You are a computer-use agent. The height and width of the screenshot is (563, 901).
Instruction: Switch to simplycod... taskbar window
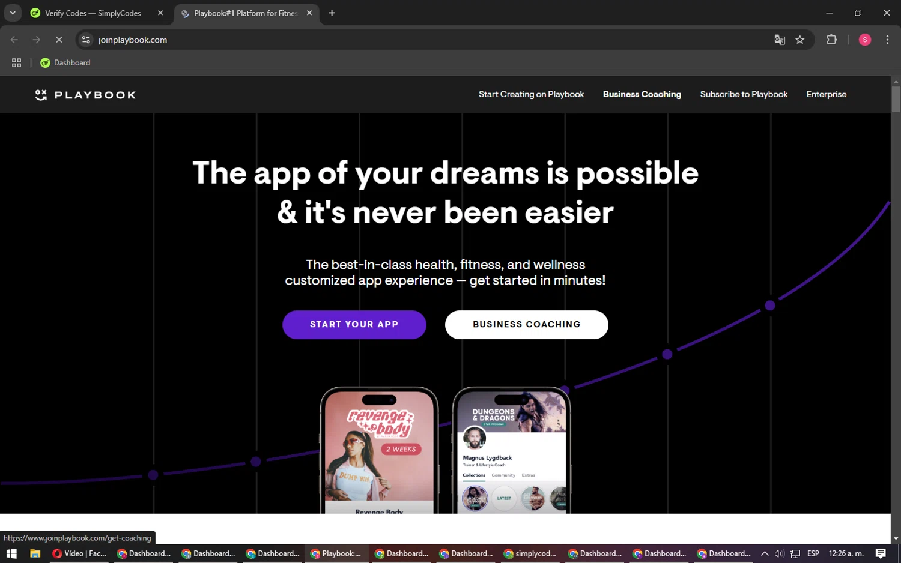[530, 553]
